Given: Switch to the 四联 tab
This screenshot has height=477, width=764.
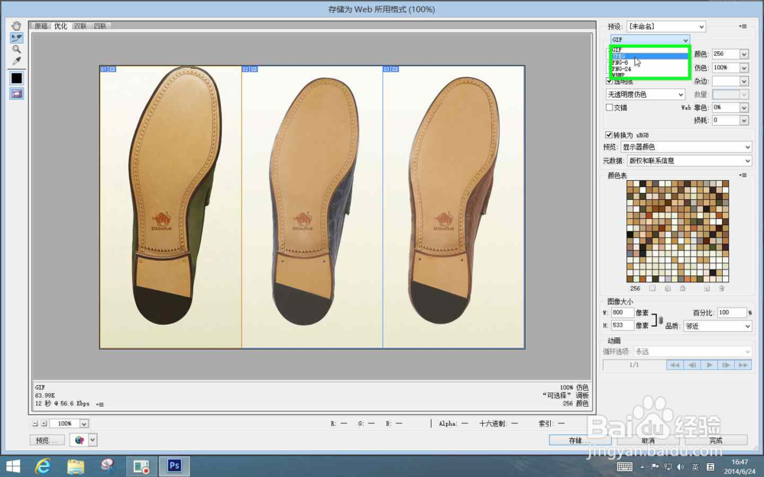Looking at the screenshot, I should (x=100, y=26).
